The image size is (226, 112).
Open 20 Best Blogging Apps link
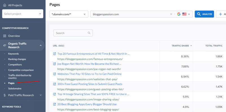[87, 104]
